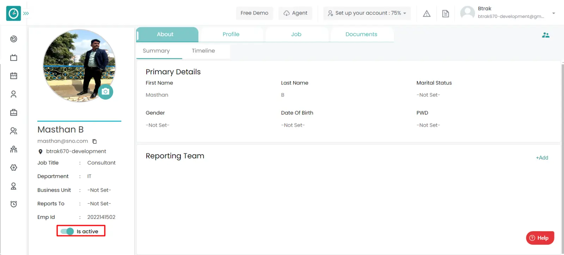Viewport: 564px width, 255px height.
Task: Open the dashboard target icon in sidebar
Action: click(14, 39)
